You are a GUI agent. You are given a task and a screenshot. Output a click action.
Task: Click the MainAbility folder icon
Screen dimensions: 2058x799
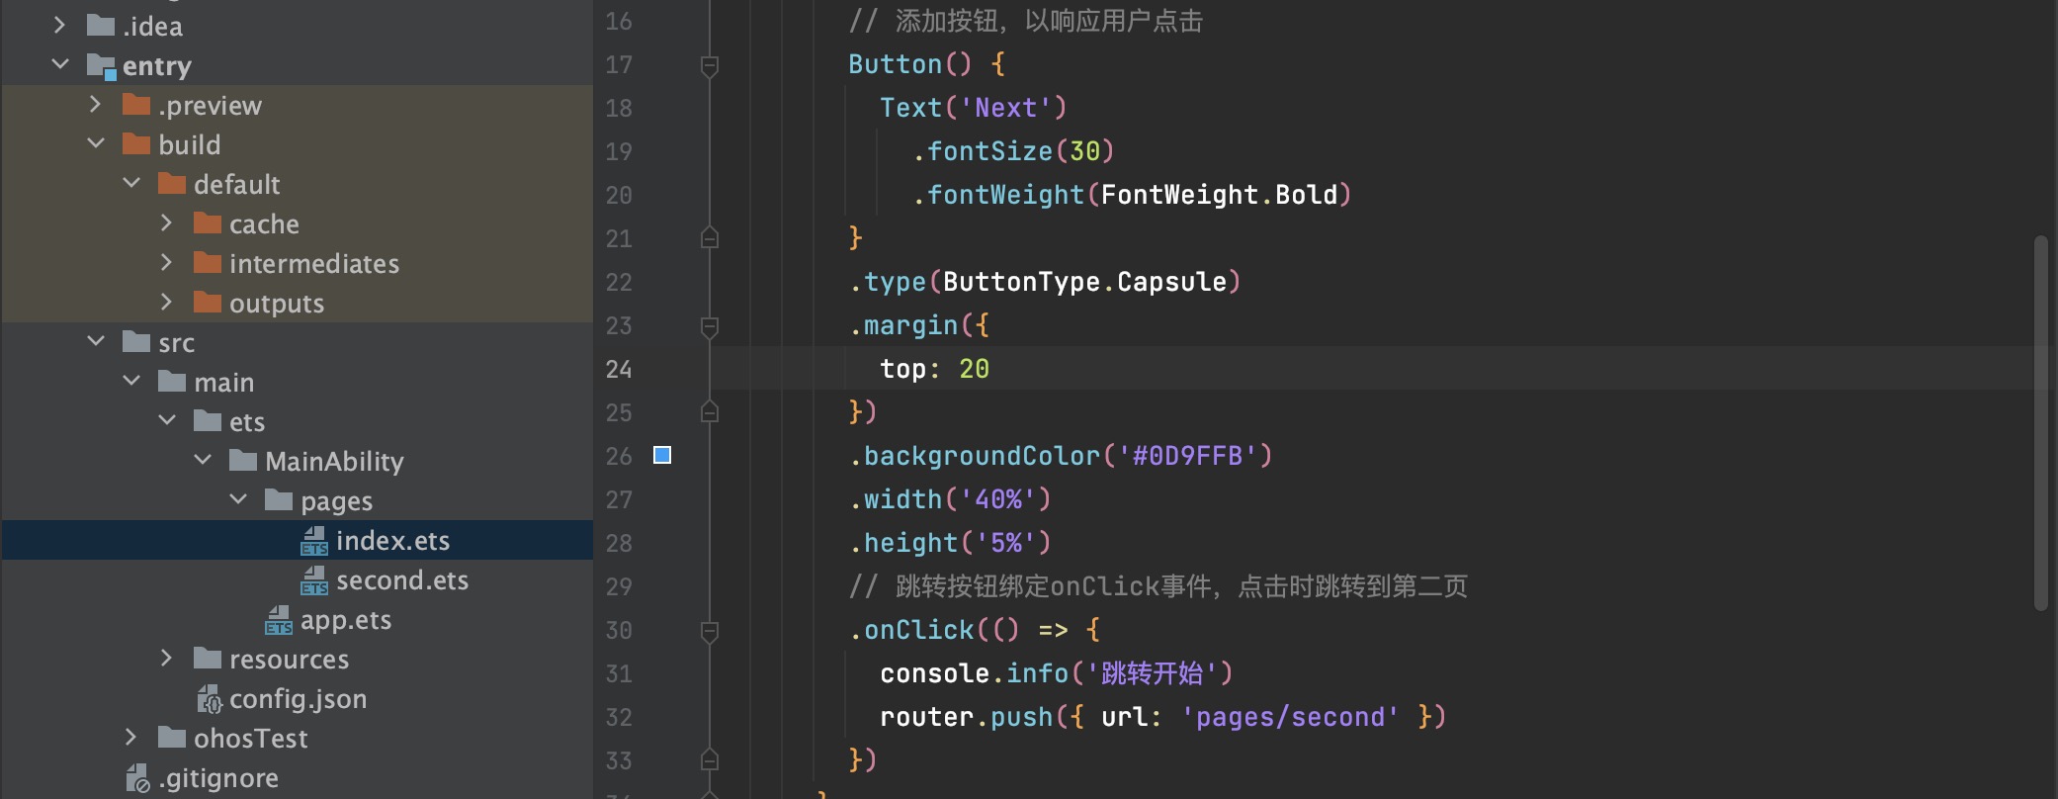(x=243, y=460)
